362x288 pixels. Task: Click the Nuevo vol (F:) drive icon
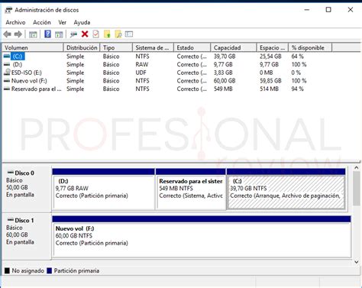[x=7, y=81]
